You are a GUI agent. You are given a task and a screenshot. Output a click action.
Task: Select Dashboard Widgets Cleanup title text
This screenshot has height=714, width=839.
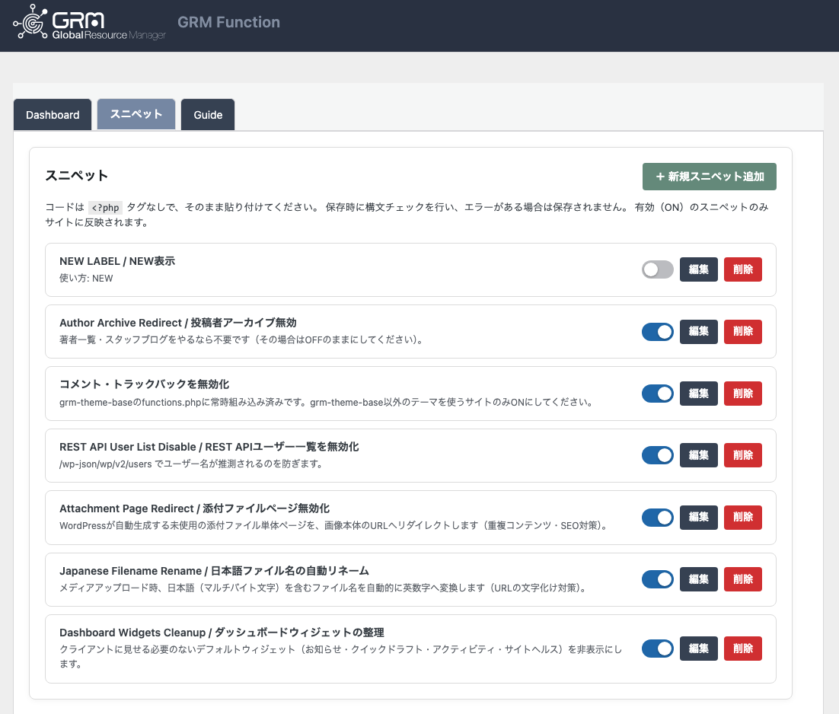222,632
